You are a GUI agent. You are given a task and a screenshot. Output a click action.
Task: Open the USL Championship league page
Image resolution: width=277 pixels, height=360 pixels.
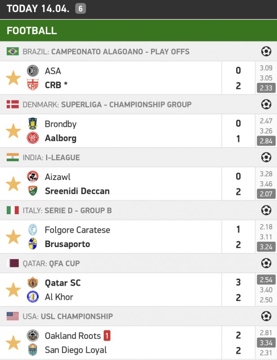pos(77,316)
